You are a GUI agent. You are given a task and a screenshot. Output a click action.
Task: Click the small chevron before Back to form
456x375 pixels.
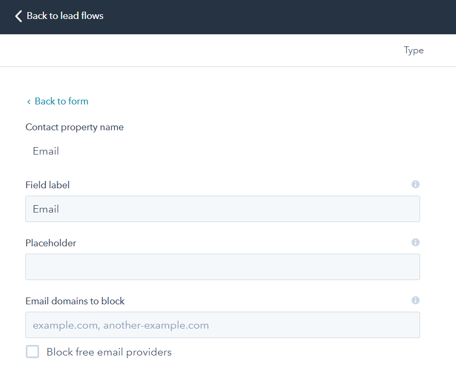coord(28,102)
